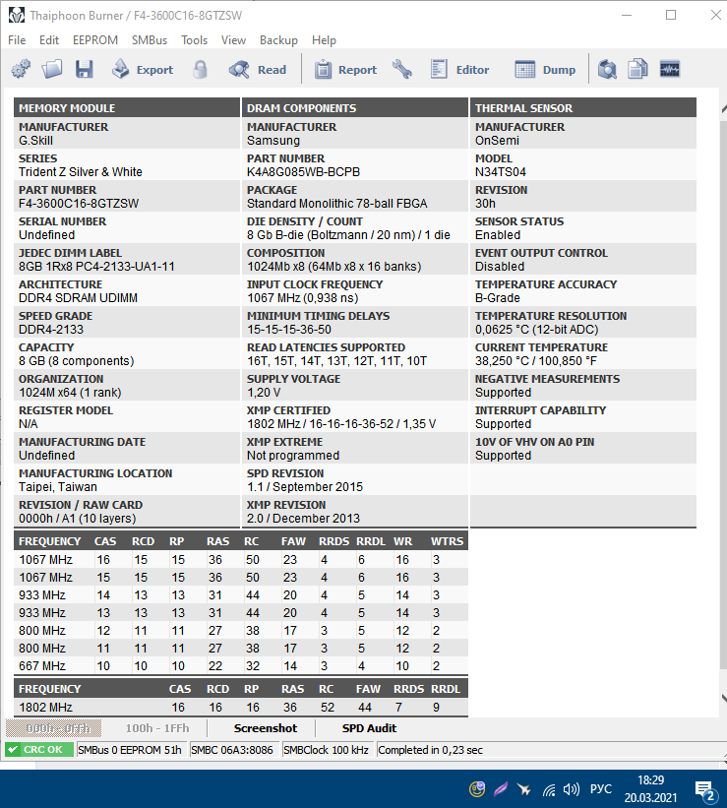
Task: Open the EEPROM menu
Action: tap(95, 40)
